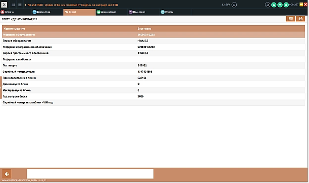Click the version number v09.257

[294, 5]
